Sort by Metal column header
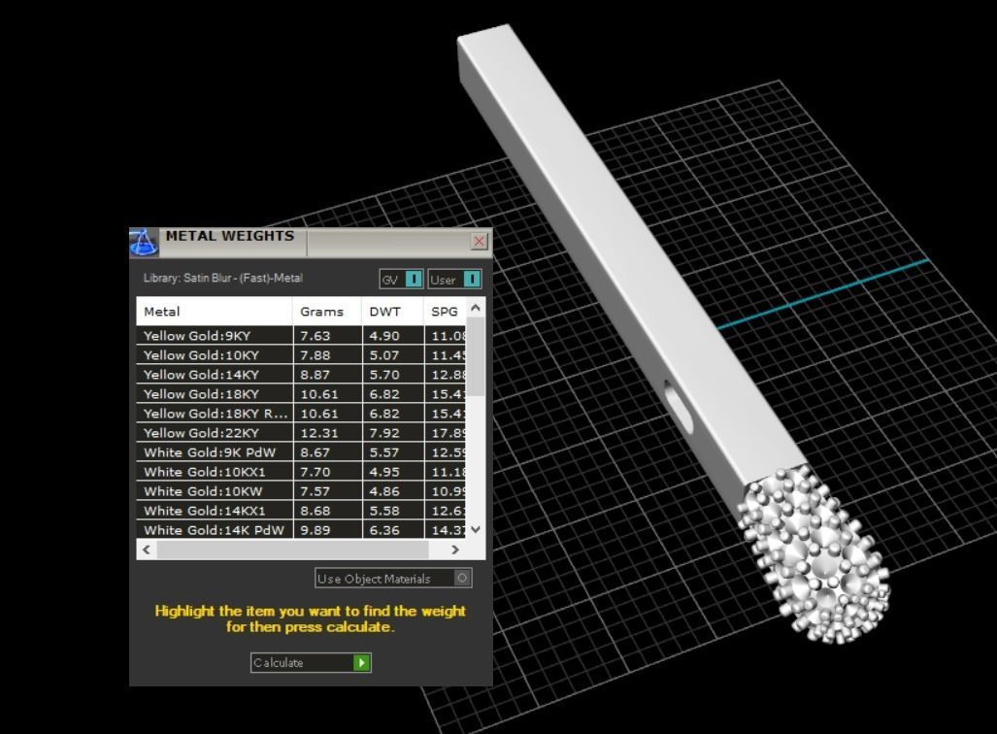This screenshot has height=734, width=997. click(215, 312)
